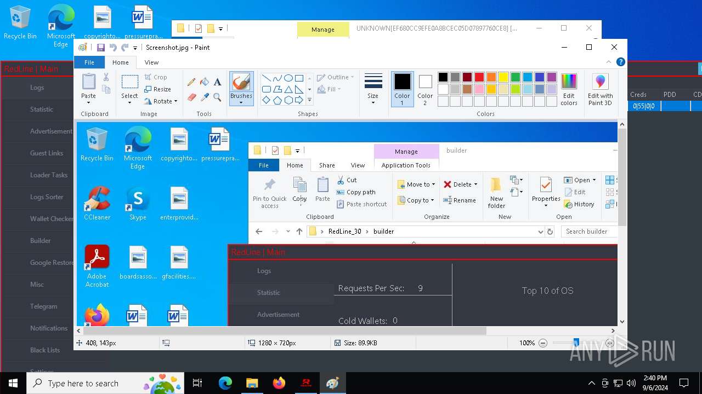Screen dimensions: 702x394
Task: Choose the Rectangle shape
Action: [299, 78]
